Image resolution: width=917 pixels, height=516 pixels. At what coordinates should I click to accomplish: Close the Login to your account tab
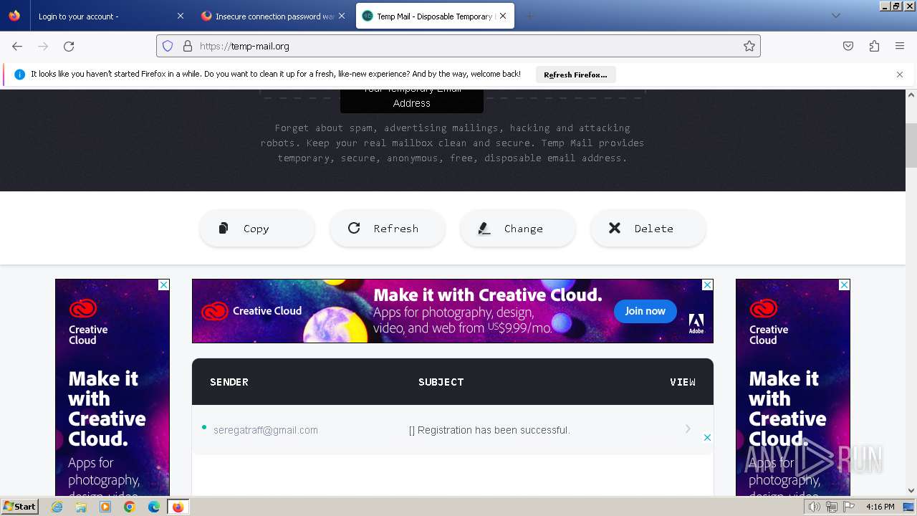pos(180,16)
